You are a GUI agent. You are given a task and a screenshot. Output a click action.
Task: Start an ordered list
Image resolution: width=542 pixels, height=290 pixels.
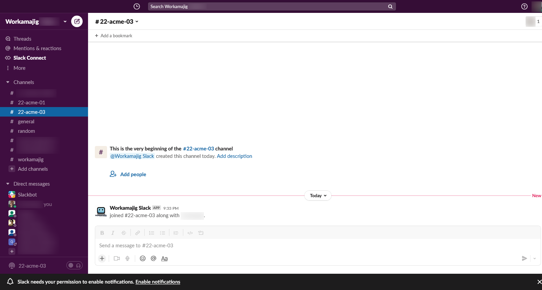(x=151, y=233)
